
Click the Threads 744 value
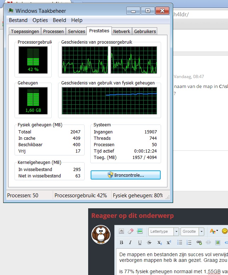pos(153,138)
